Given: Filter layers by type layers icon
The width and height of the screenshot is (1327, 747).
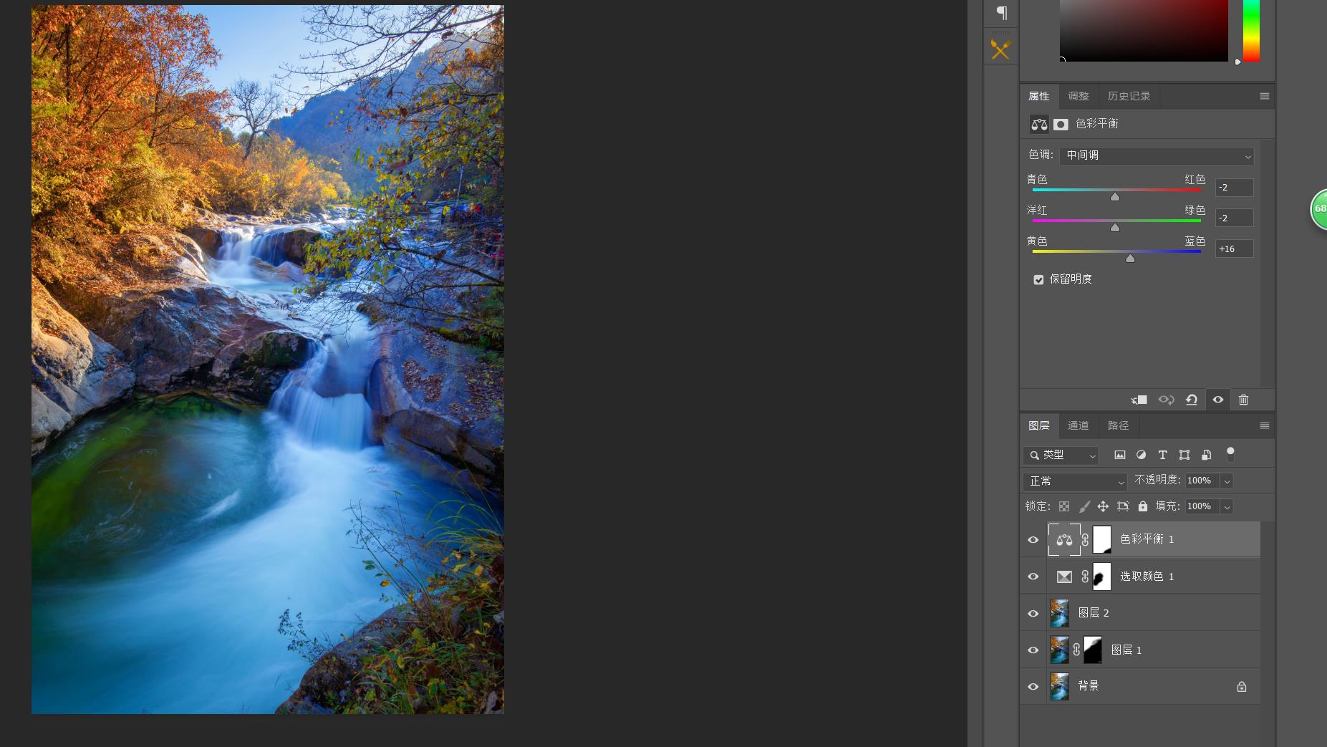Looking at the screenshot, I should (x=1163, y=455).
